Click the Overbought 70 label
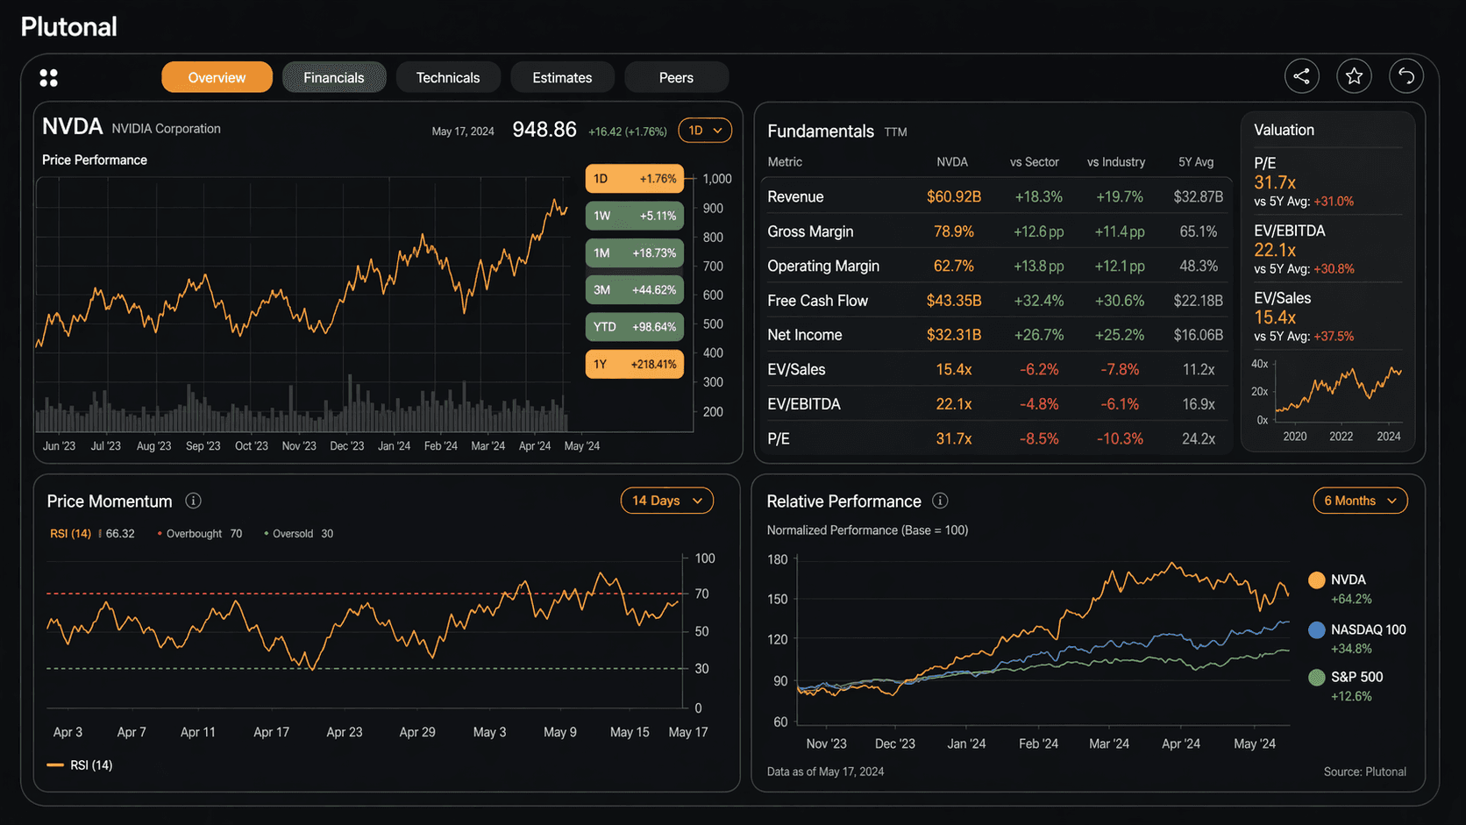Viewport: 1466px width, 825px height. tap(200, 533)
